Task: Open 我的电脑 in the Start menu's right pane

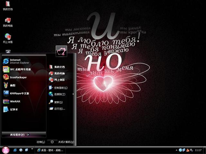Action: tap(61, 73)
